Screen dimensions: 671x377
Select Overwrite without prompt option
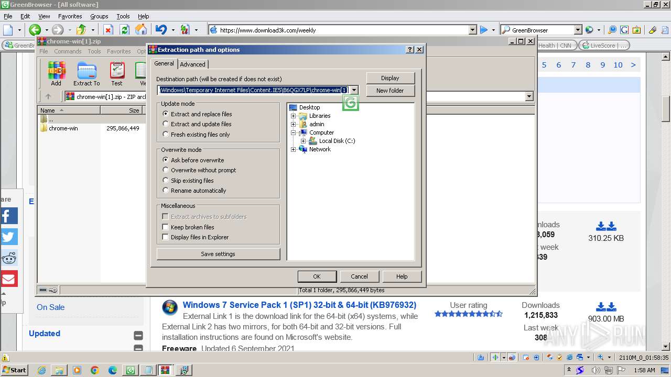[x=200, y=170]
